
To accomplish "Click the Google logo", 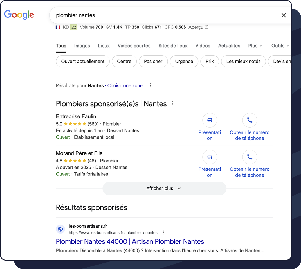I will (19, 15).
